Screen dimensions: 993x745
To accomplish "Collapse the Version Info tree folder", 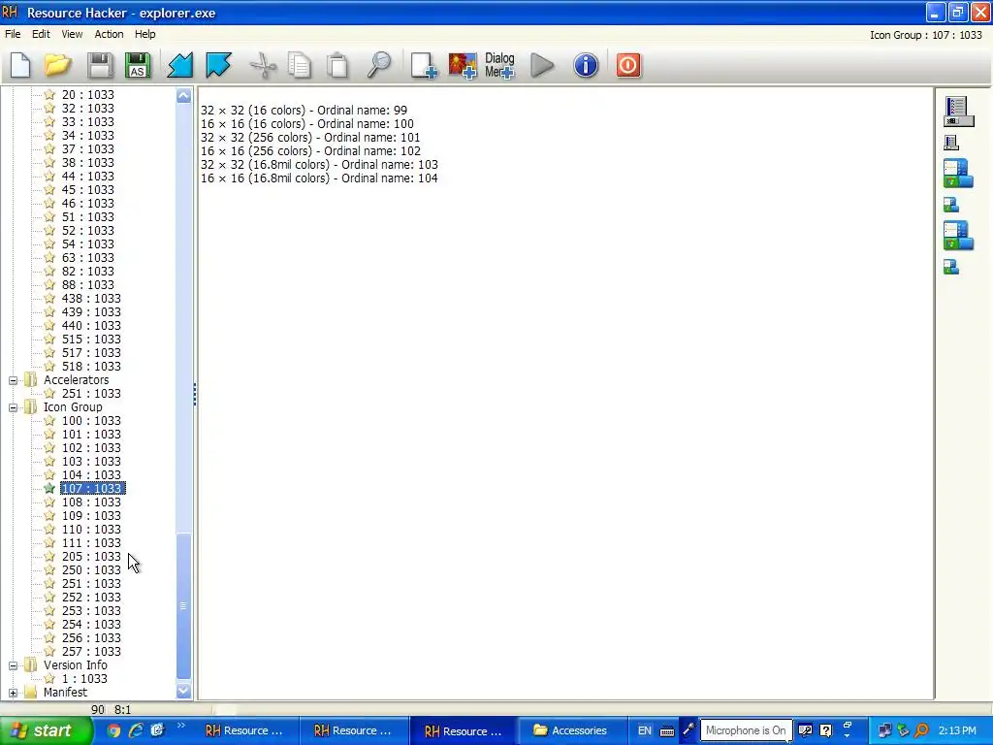I will (x=13, y=665).
